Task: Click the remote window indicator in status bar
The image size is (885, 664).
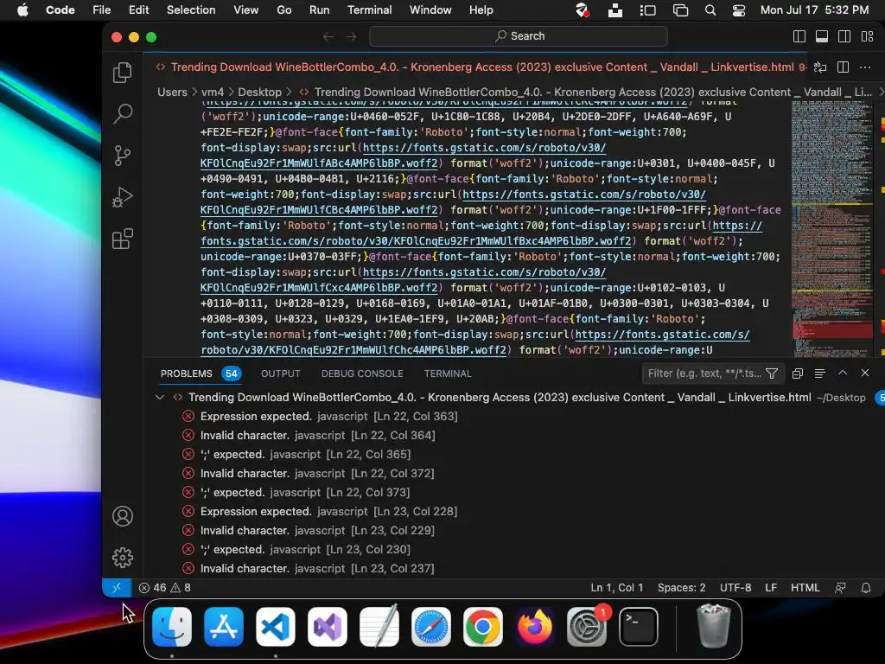Action: (x=117, y=588)
